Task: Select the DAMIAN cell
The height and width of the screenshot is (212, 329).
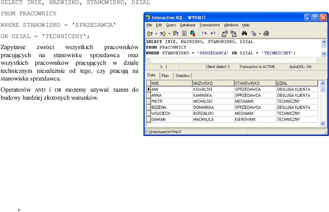Action: tap(171, 120)
